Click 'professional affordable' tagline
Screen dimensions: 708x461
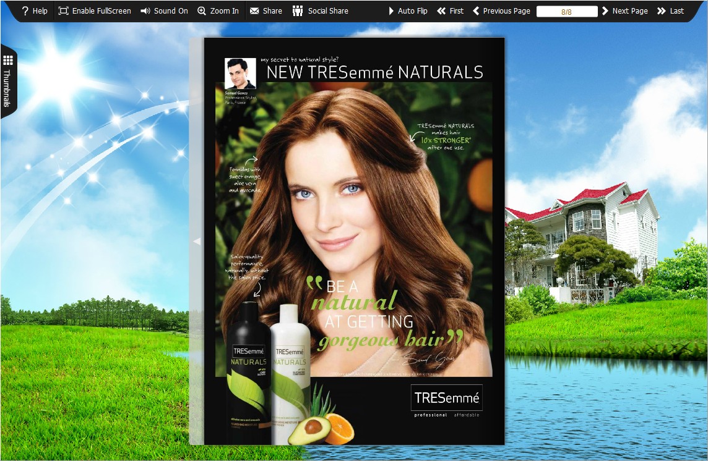coord(447,415)
